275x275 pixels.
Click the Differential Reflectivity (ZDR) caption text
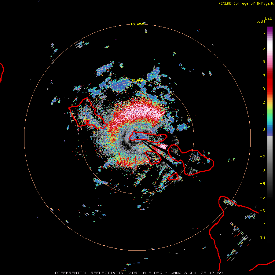coord(97,273)
